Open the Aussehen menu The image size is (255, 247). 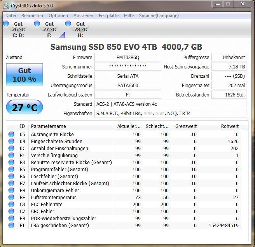tap(83, 16)
